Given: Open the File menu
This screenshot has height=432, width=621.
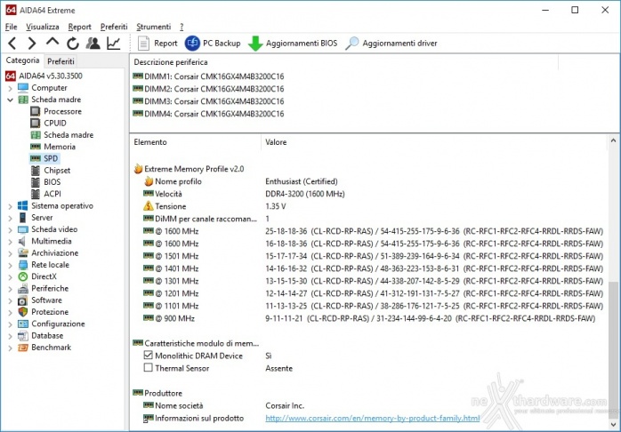Looking at the screenshot, I should click(x=11, y=27).
